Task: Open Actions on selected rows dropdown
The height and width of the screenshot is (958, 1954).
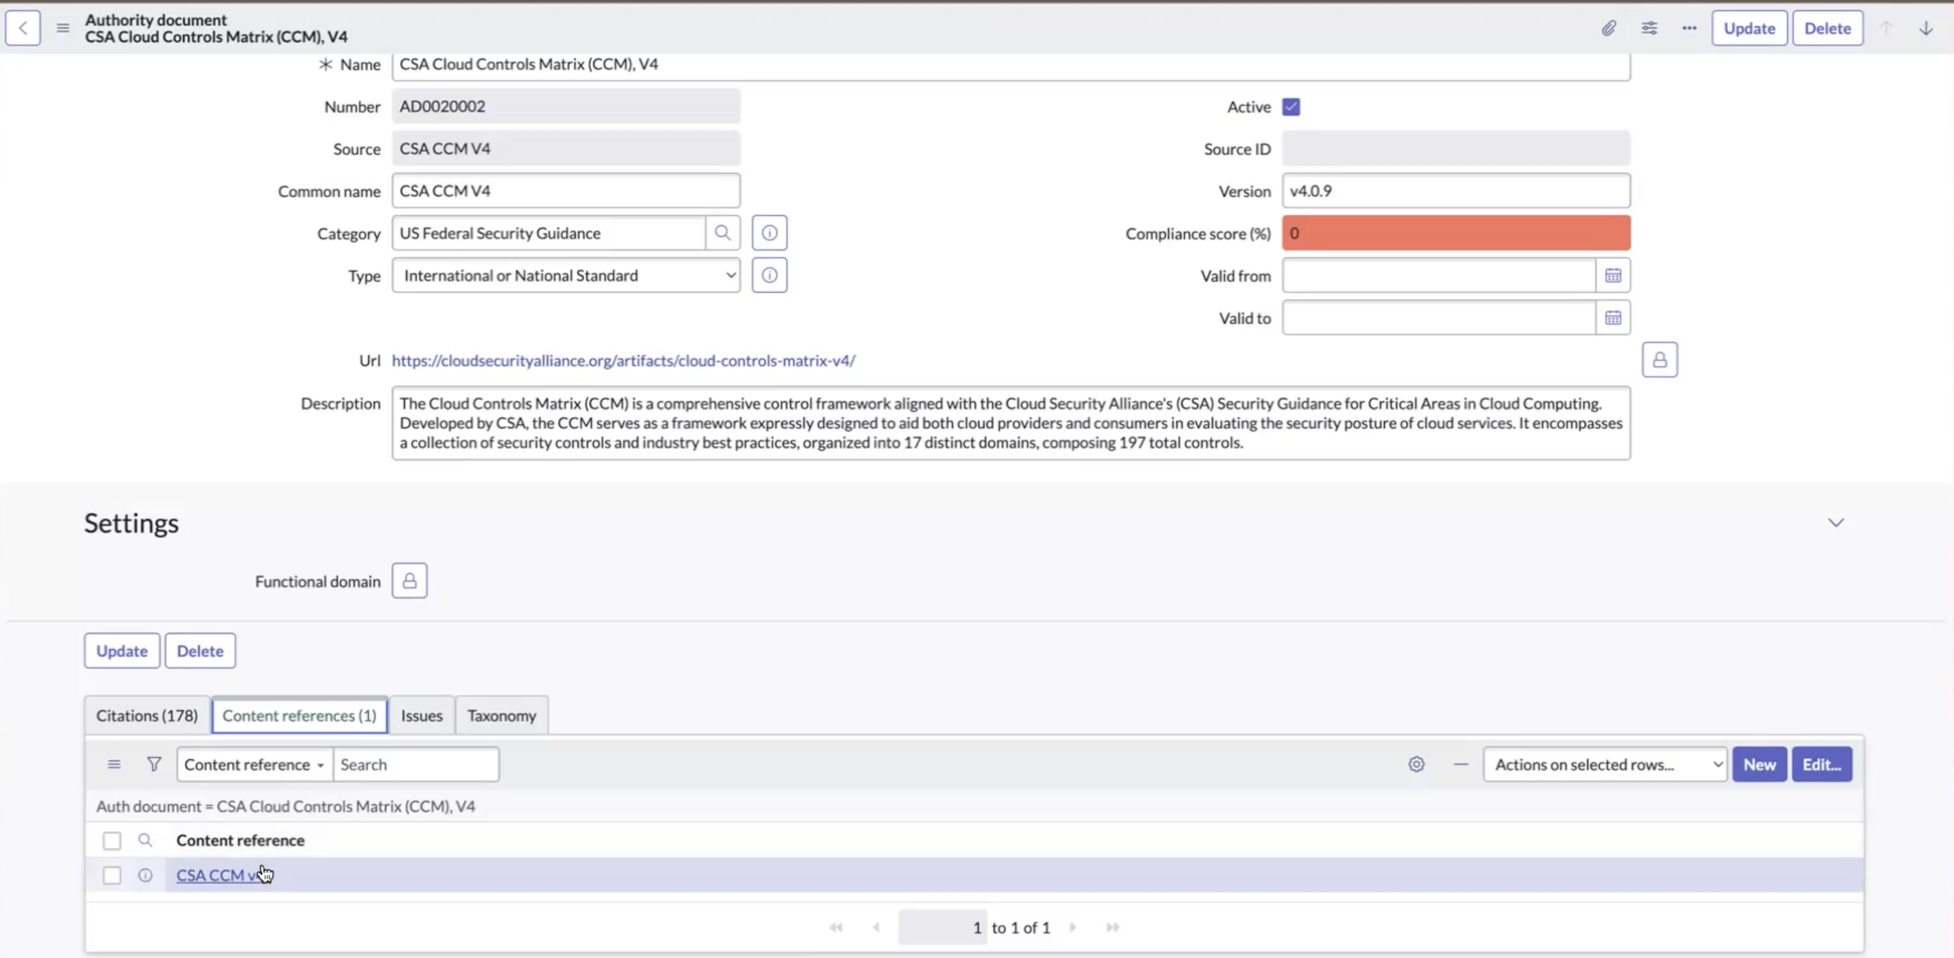Action: pos(1605,765)
